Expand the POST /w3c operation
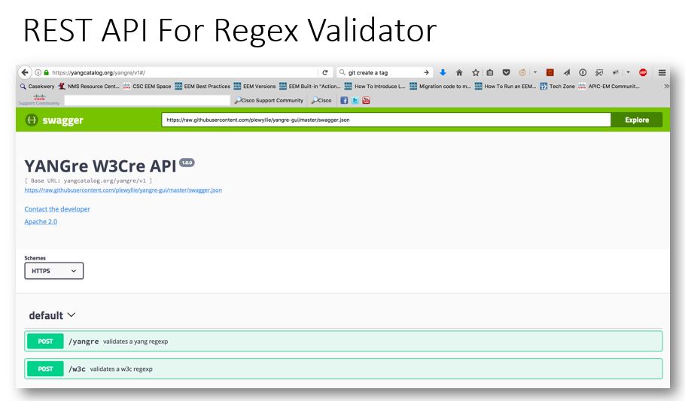 click(343, 369)
